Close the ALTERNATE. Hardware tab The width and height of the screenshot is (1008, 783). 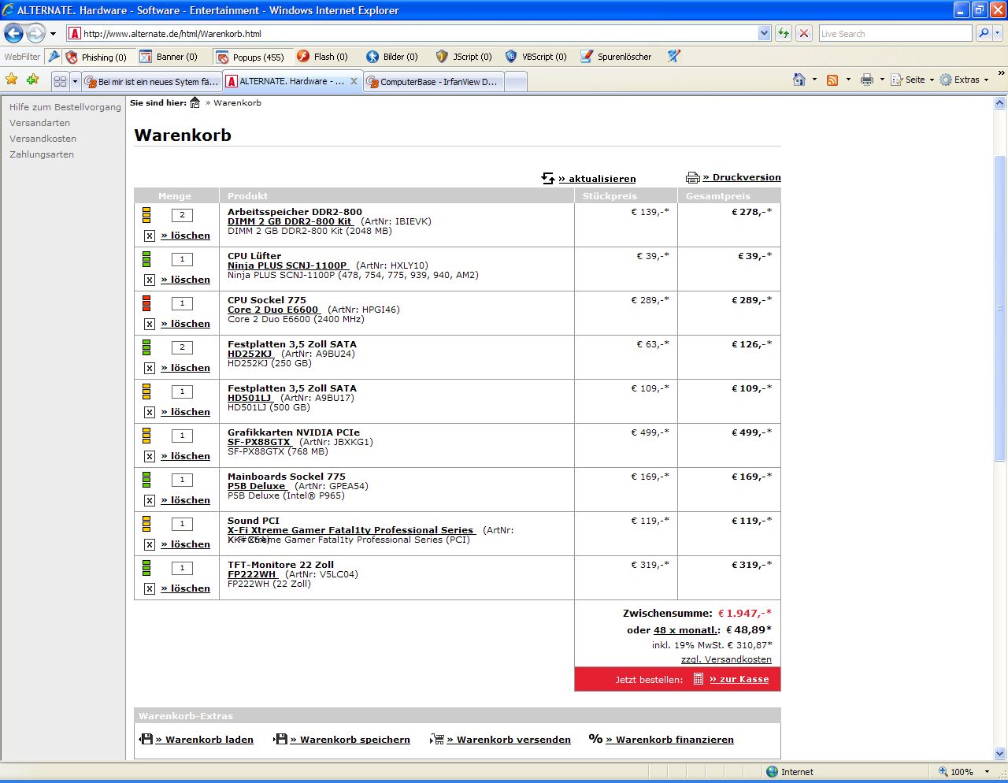(354, 81)
